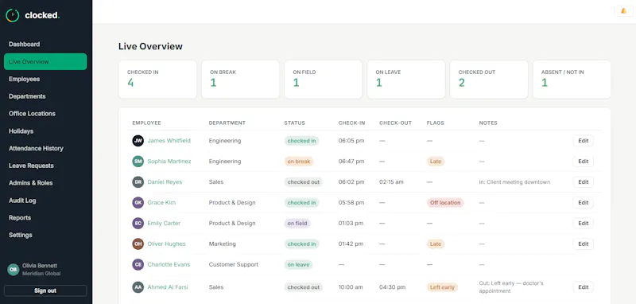This screenshot has height=304, width=636.
Task: Edit Ahmed Al Farsi's attendance row
Action: pos(584,287)
